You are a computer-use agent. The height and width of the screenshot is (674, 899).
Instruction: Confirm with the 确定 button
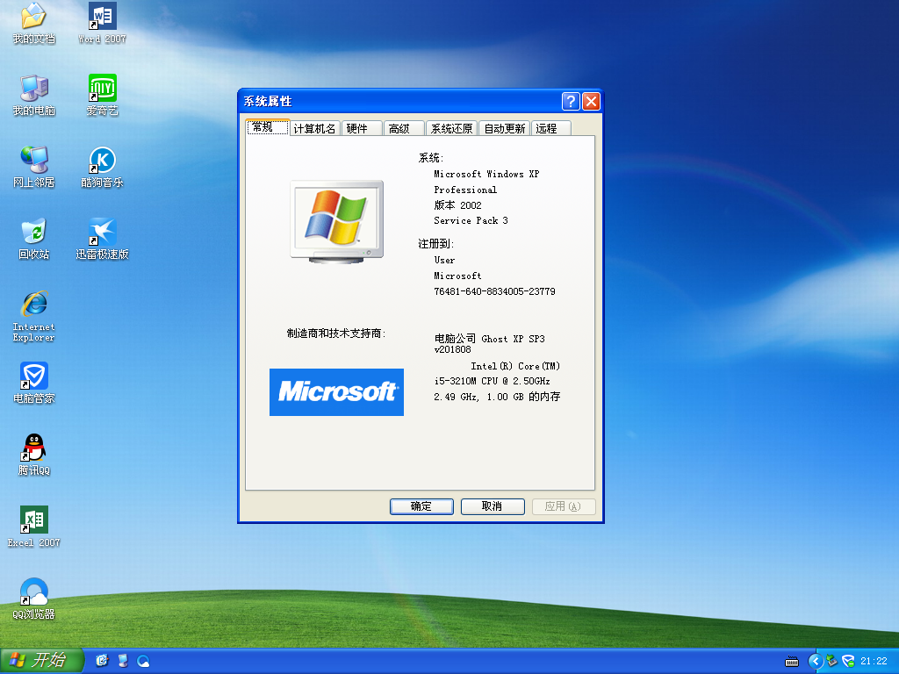click(421, 506)
